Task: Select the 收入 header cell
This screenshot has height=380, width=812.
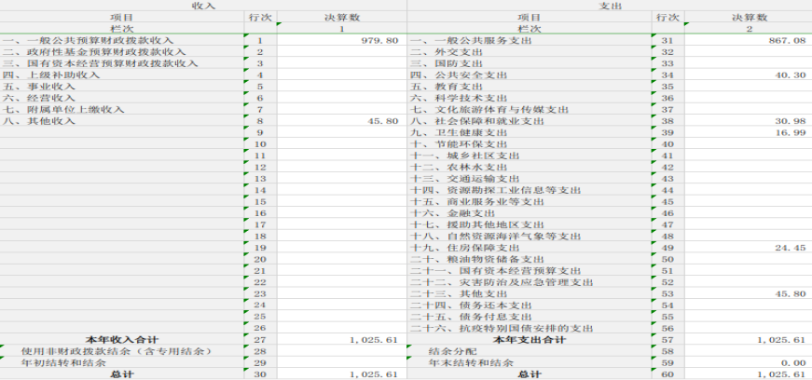Action: coord(203,6)
